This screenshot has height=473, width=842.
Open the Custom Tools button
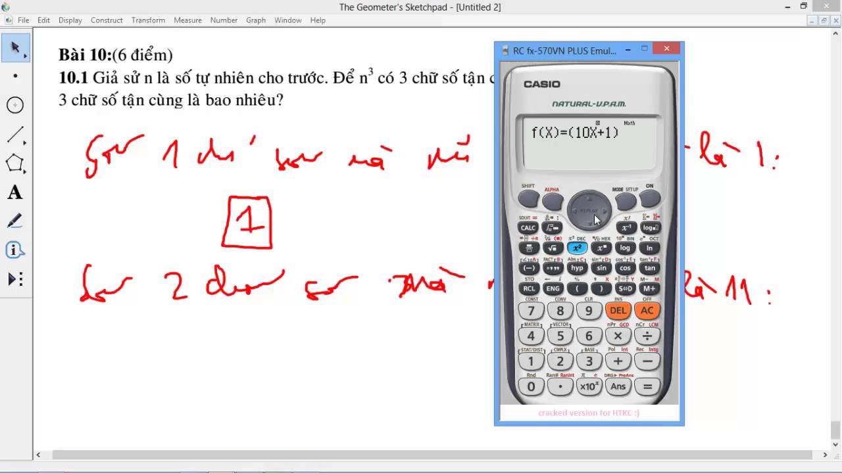(x=15, y=279)
